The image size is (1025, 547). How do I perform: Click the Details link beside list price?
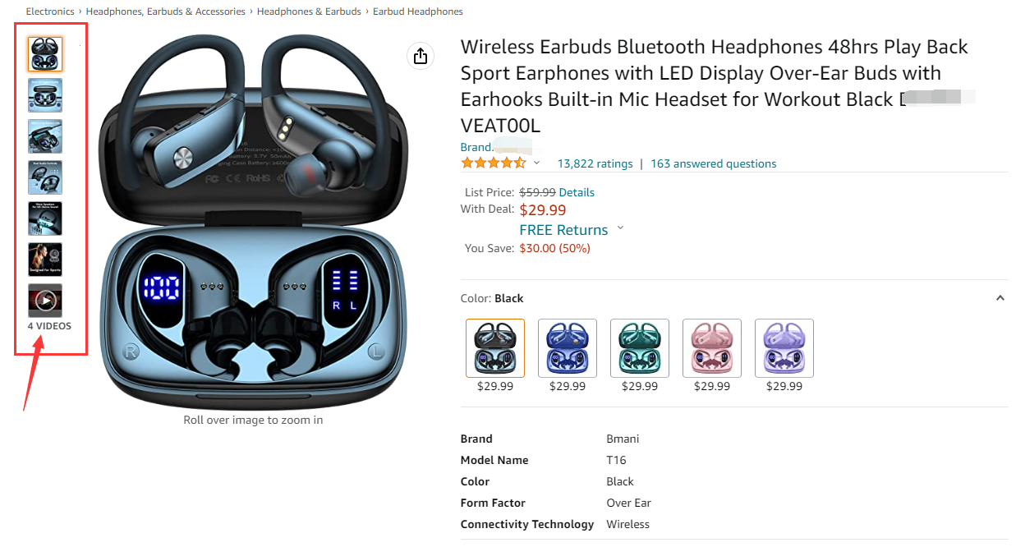[x=577, y=192]
